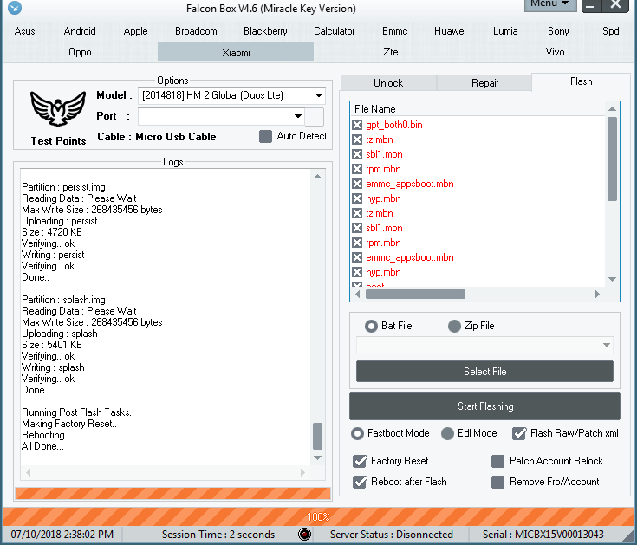637x545 pixels.
Task: Open the Vivo tab
Action: click(555, 52)
